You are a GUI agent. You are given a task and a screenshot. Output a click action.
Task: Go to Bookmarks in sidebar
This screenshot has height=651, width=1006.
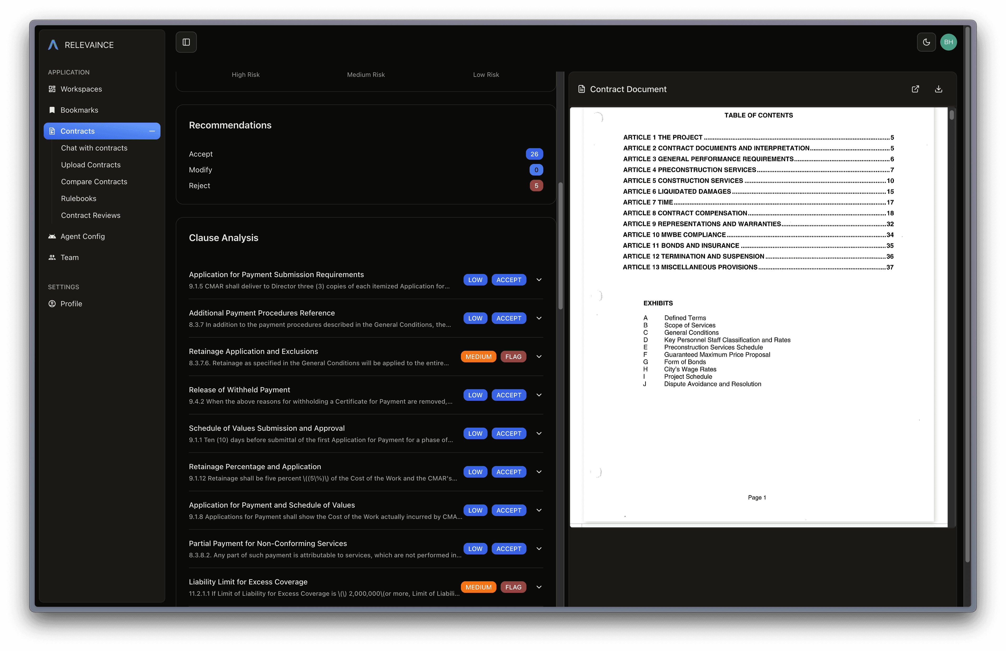(79, 110)
